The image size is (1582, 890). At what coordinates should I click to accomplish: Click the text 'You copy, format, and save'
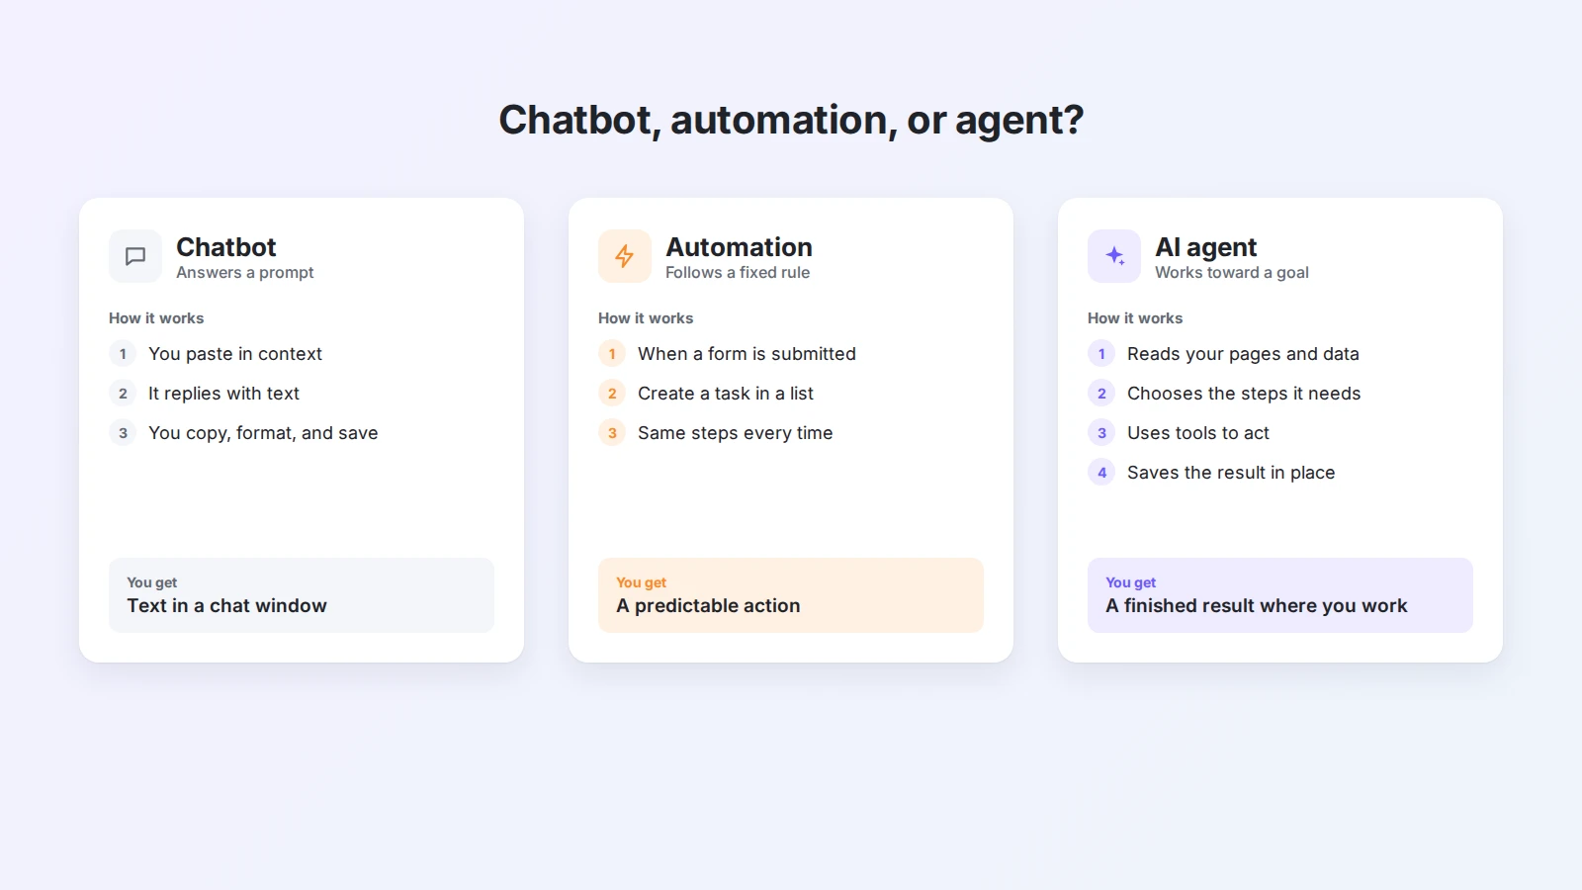point(263,433)
